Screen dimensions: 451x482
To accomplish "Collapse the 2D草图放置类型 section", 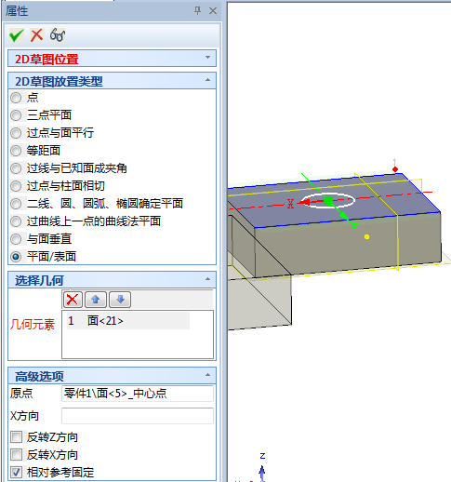I will [207, 80].
